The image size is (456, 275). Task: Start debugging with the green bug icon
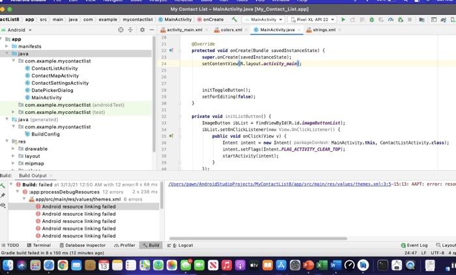(372, 20)
